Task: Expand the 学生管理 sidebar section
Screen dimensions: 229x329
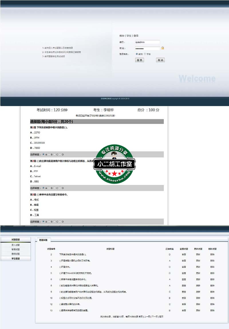Action: point(16,258)
